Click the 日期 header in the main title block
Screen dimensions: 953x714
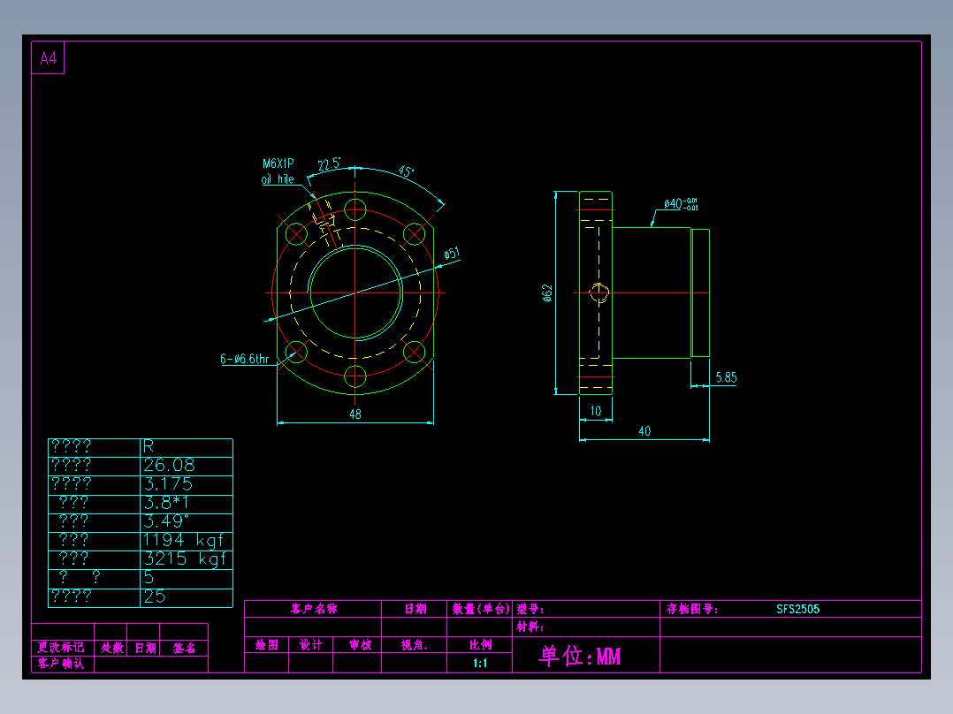click(x=416, y=609)
